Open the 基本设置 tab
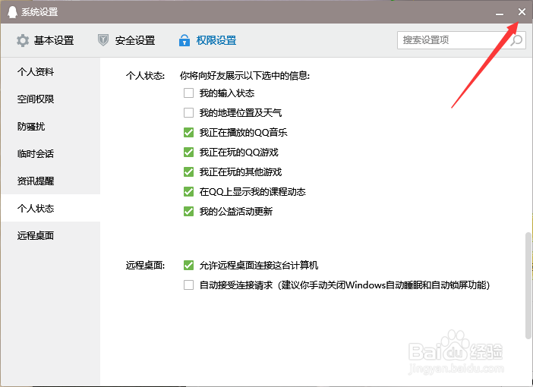533x387 pixels. click(x=46, y=40)
